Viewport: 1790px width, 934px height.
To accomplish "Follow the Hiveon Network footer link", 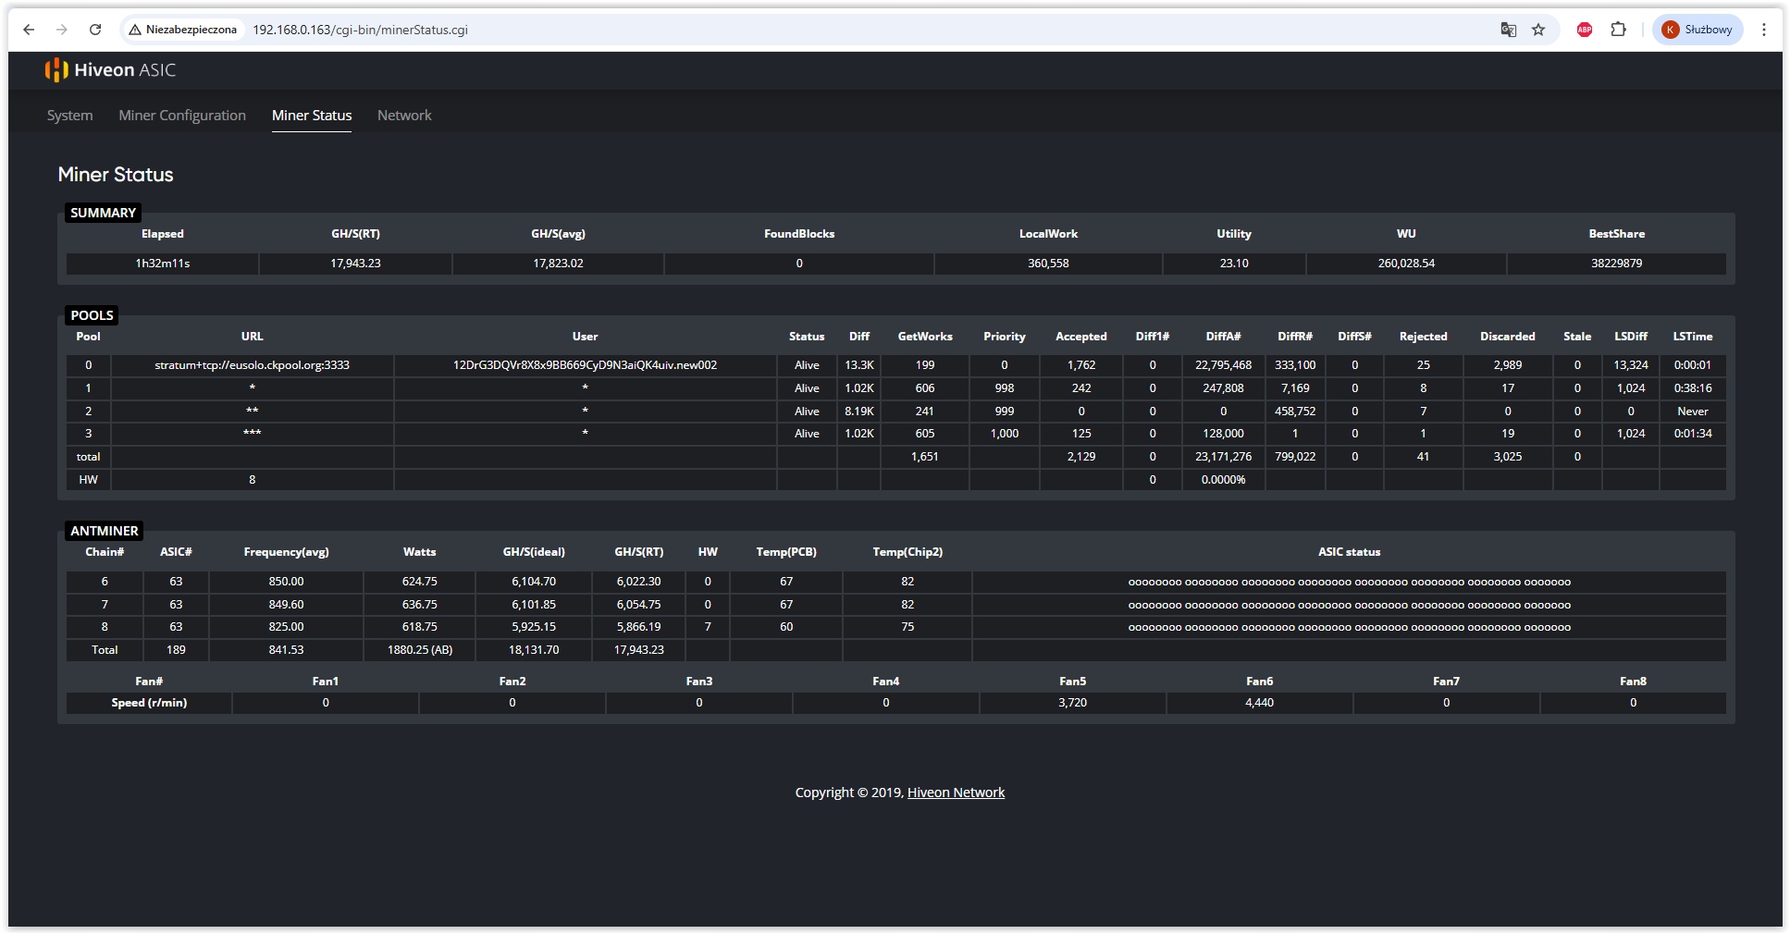I will 956,793.
